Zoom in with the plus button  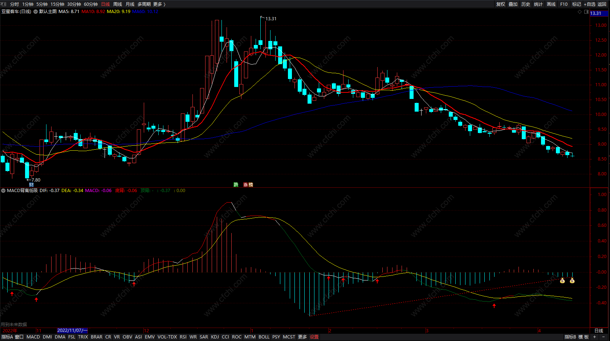[594, 337]
